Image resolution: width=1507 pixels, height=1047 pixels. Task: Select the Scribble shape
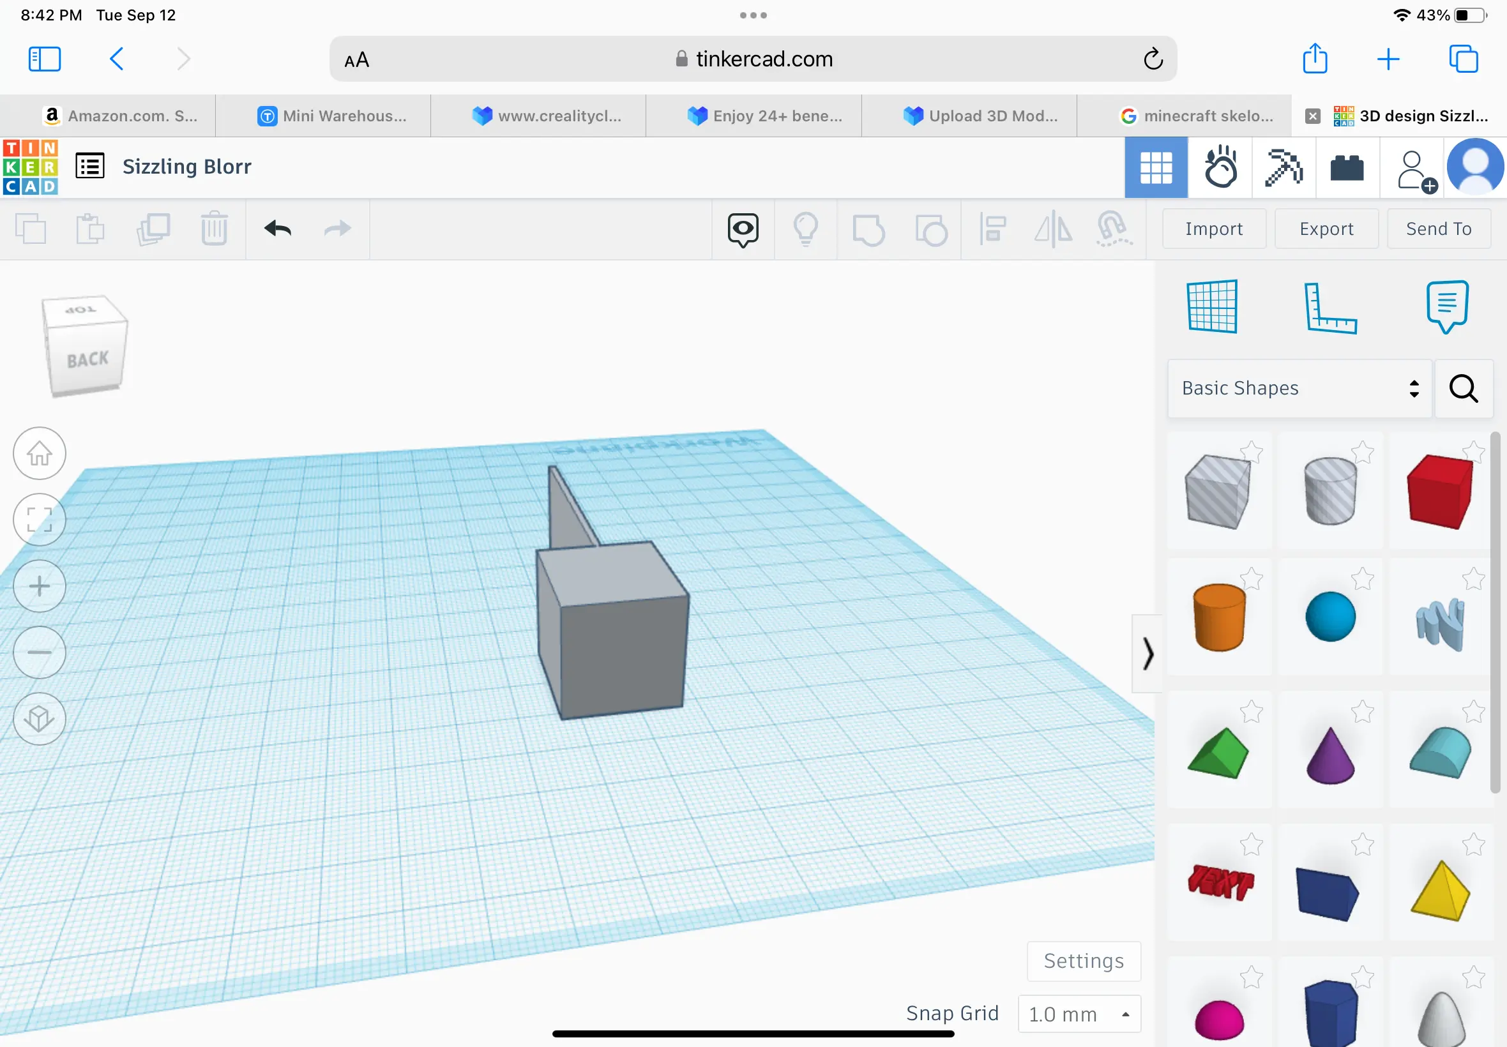(1440, 624)
